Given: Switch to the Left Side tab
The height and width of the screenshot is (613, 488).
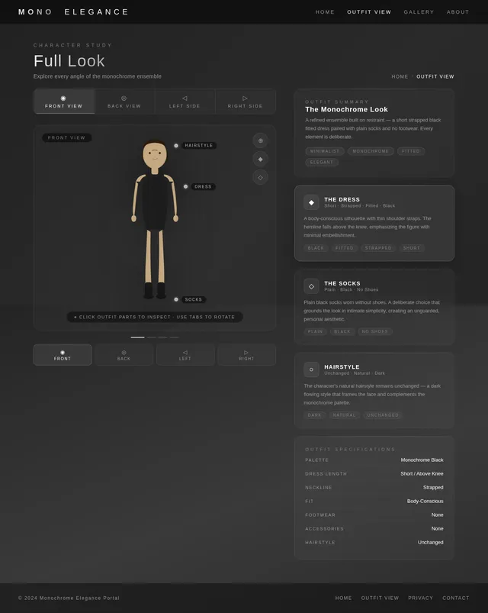Looking at the screenshot, I should click(185, 102).
